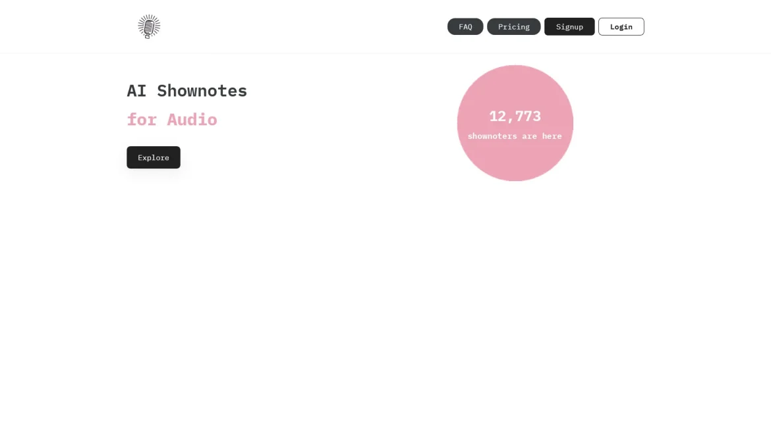Return home via the sunburst microphone logo
Viewport: 771px width, 428px height.
[x=149, y=26]
